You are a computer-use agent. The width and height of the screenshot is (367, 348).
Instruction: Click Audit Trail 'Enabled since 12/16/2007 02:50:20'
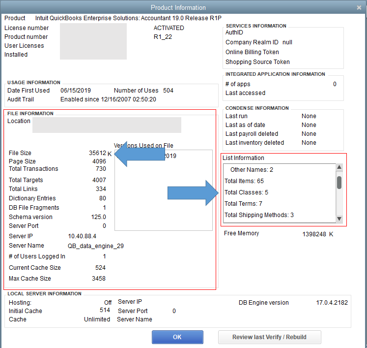[108, 99]
